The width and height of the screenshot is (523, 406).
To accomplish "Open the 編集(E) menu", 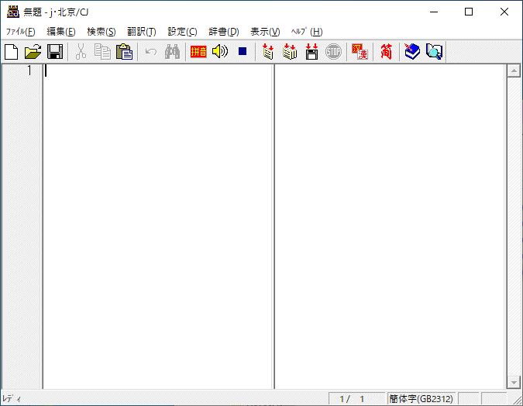I will [x=61, y=32].
